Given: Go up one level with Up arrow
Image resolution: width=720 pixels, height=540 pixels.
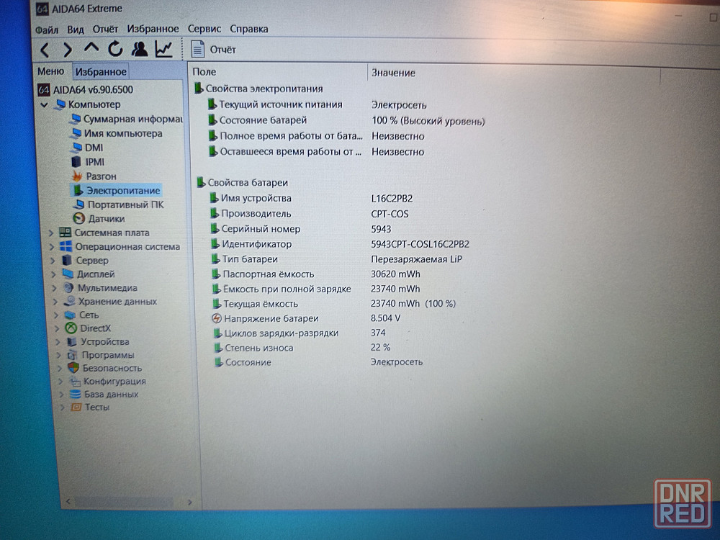Looking at the screenshot, I should pos(91,49).
